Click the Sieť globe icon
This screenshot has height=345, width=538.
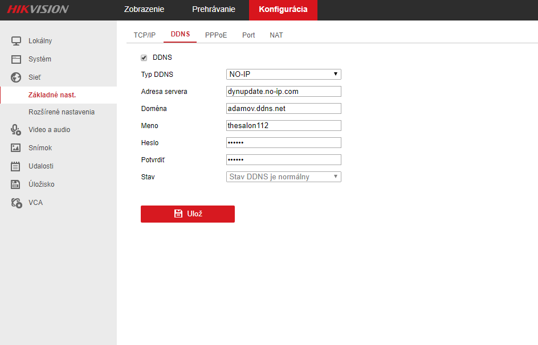pyautogui.click(x=16, y=77)
